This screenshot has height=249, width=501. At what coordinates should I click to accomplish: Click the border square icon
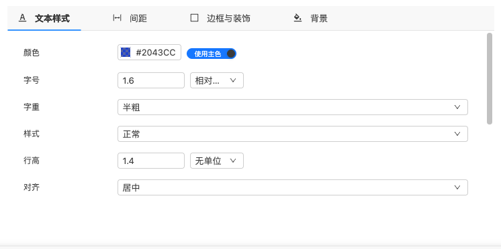[194, 18]
